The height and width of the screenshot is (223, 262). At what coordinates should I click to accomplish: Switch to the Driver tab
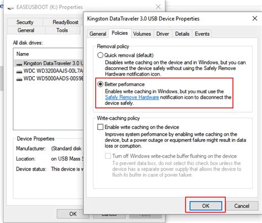point(163,34)
